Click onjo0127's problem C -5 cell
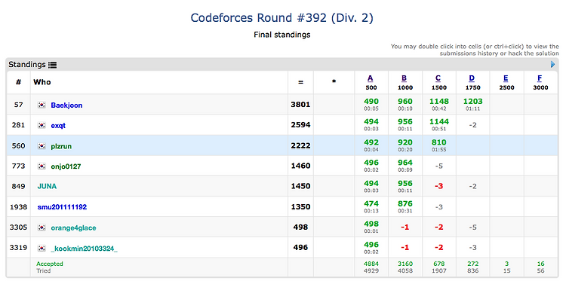This screenshot has height=284, width=566. [438, 166]
